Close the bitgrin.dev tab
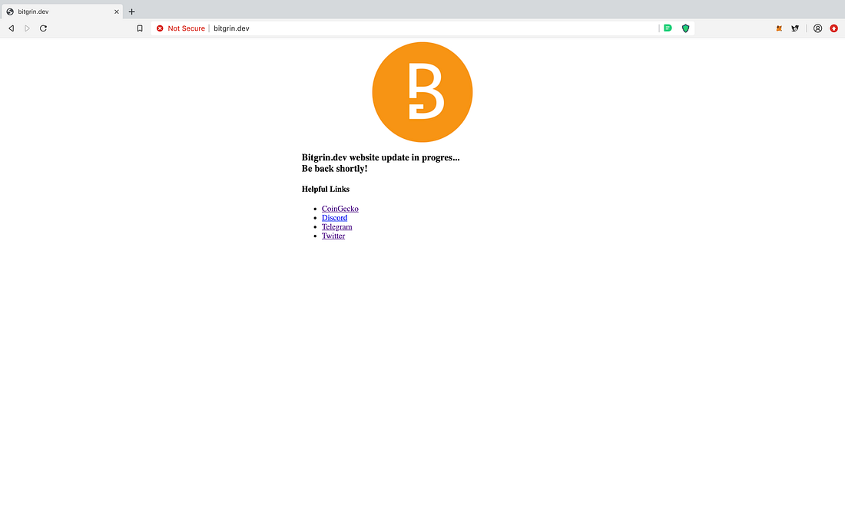This screenshot has width=845, height=528. [117, 12]
